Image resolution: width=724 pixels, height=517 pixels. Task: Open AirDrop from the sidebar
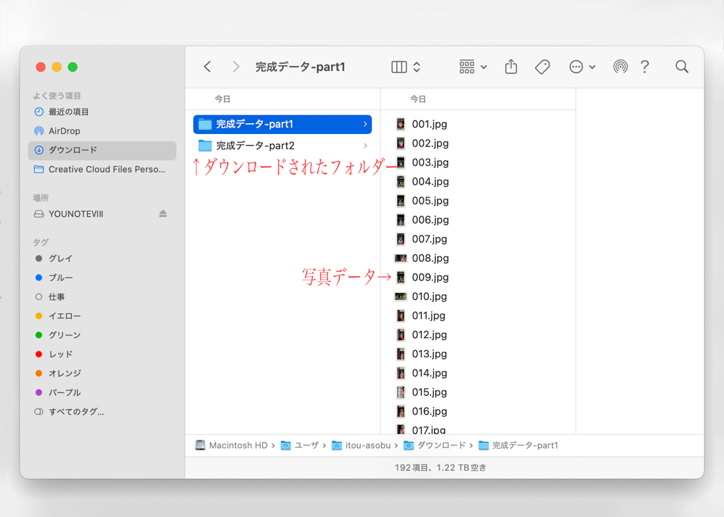[64, 131]
